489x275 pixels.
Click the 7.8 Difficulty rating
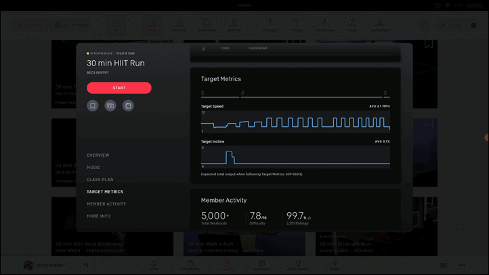point(258,218)
